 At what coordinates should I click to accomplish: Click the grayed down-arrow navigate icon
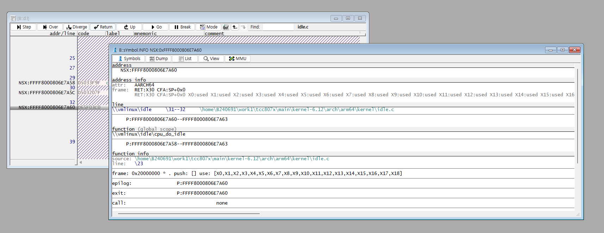[x=244, y=27]
